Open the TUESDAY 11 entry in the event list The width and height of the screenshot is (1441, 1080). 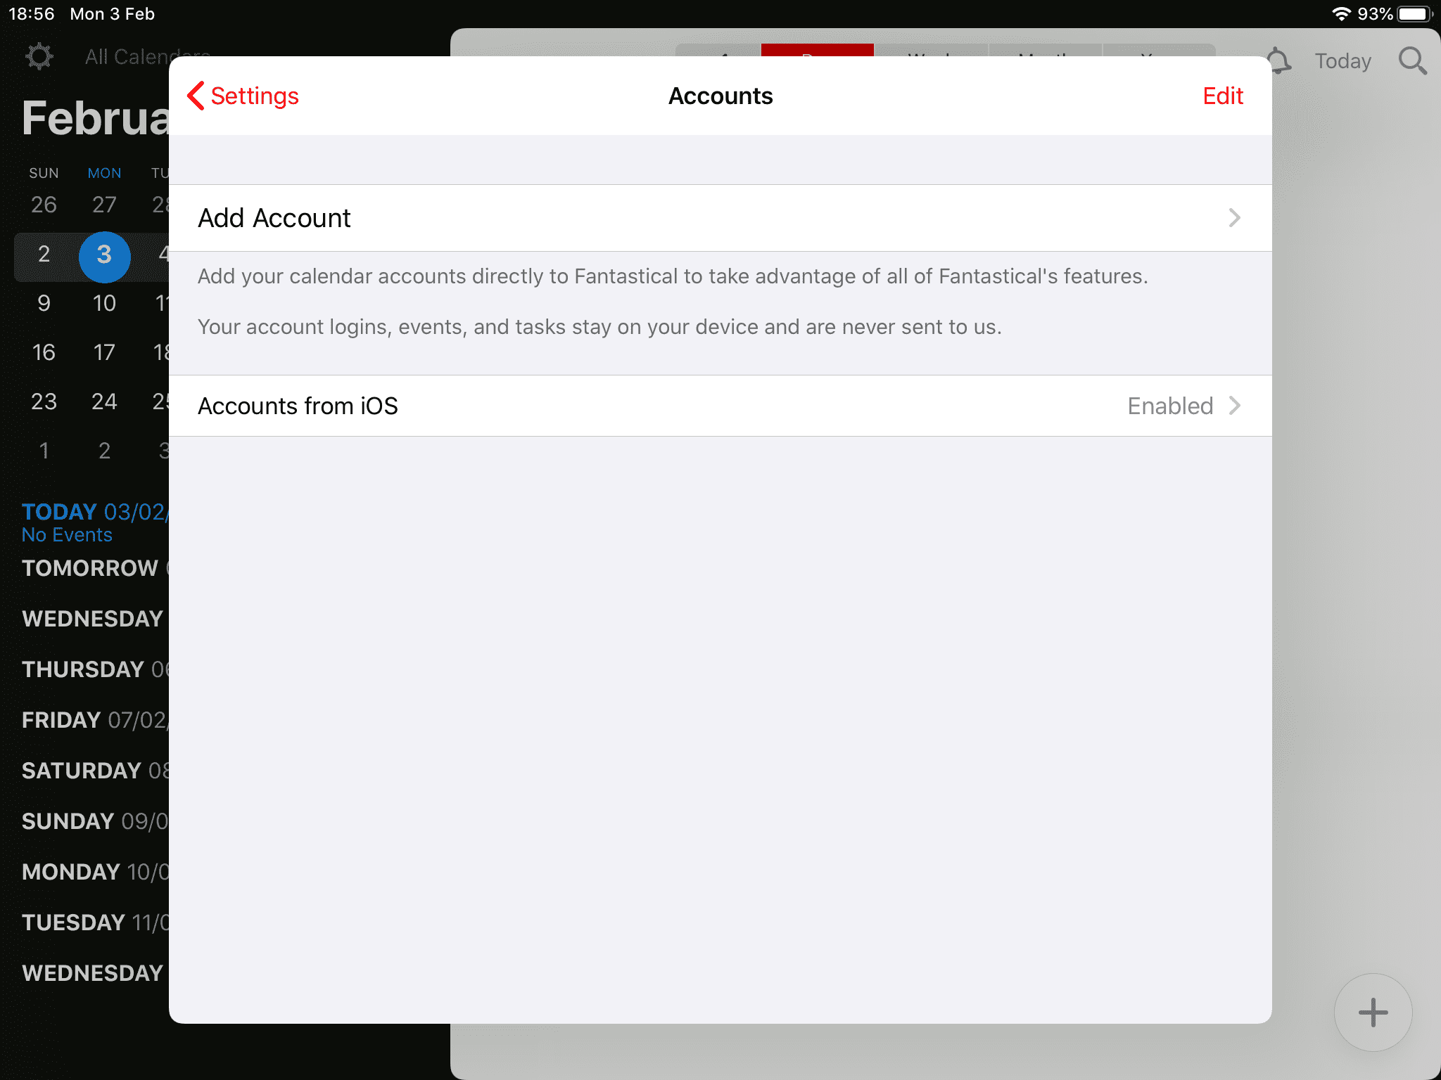(x=95, y=922)
